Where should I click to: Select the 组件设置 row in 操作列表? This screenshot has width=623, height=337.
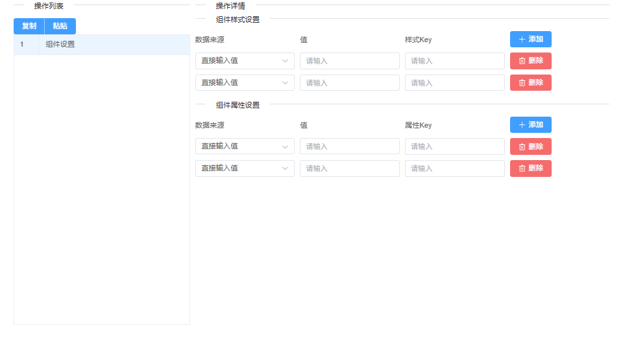pos(102,45)
